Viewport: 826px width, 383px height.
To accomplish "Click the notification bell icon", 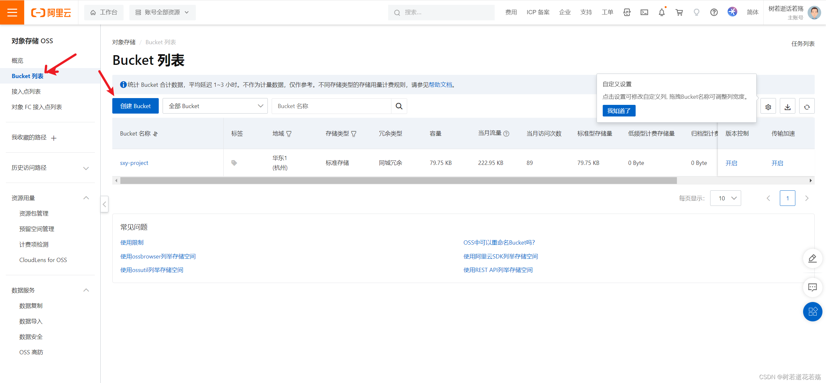I will pos(661,12).
